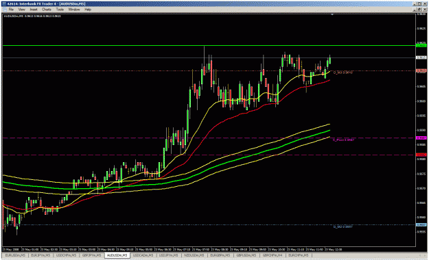Switch to the EURJPYm,M5 chart tab

pyautogui.click(x=40, y=255)
